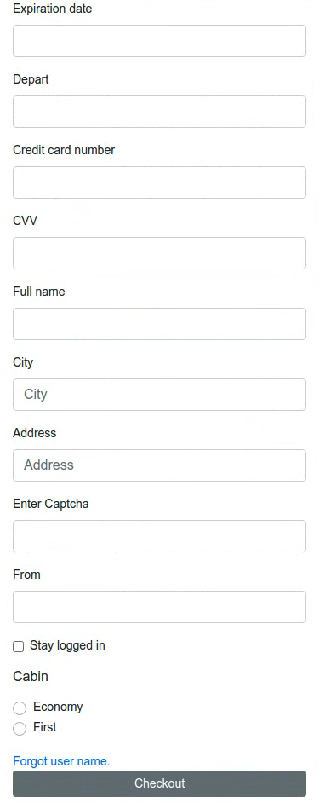Click the Enter Captcha input box
Screen dimensions: 319x803
click(x=160, y=536)
